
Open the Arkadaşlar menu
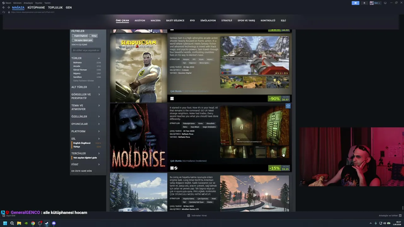(28, 3)
